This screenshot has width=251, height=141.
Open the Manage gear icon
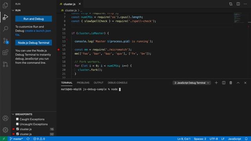point(5,130)
